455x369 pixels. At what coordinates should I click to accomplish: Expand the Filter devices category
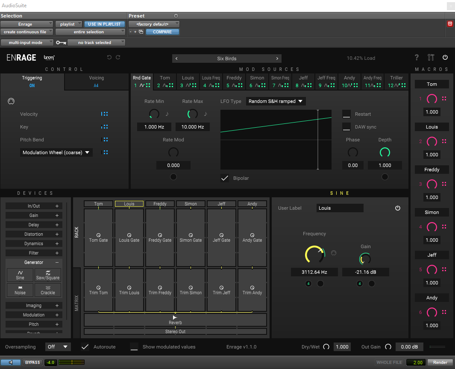pyautogui.click(x=57, y=253)
